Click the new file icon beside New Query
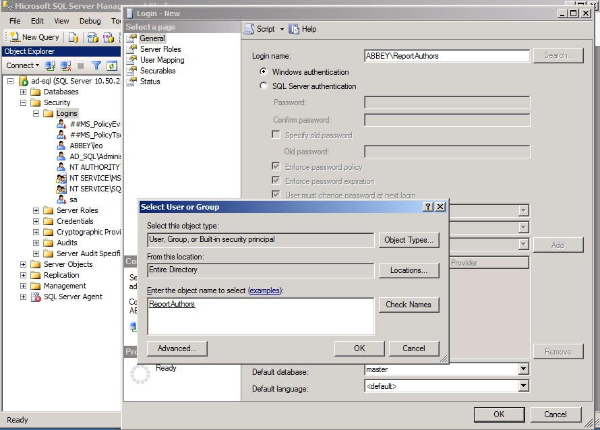 tap(73, 37)
